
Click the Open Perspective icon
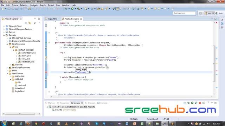(200, 13)
